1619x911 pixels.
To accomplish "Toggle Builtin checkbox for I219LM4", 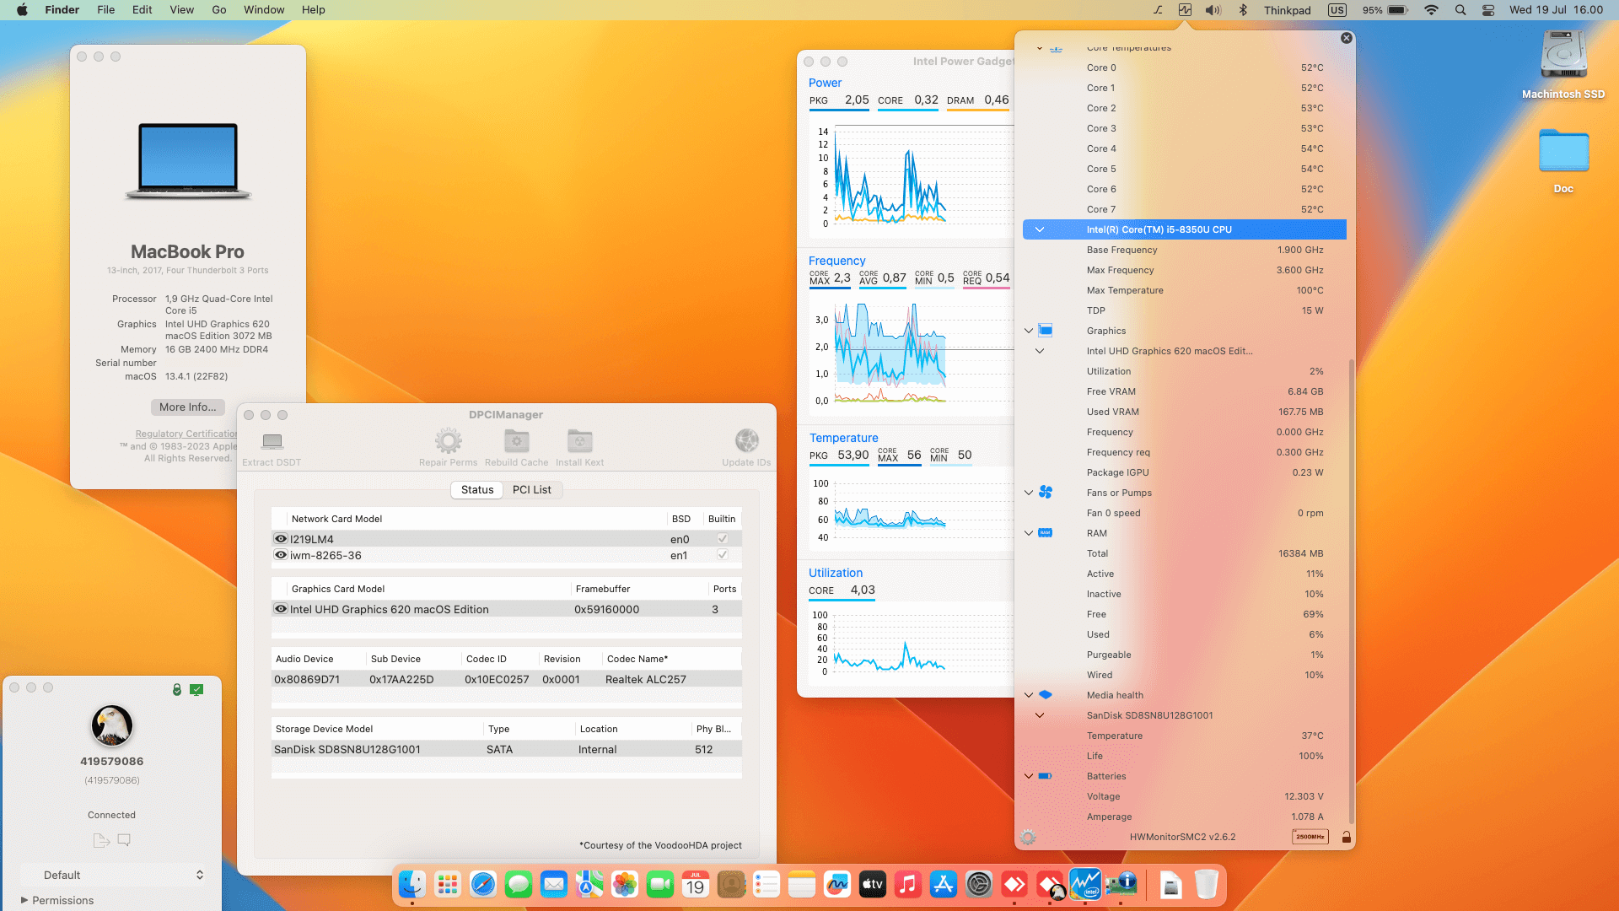I will click(x=722, y=539).
